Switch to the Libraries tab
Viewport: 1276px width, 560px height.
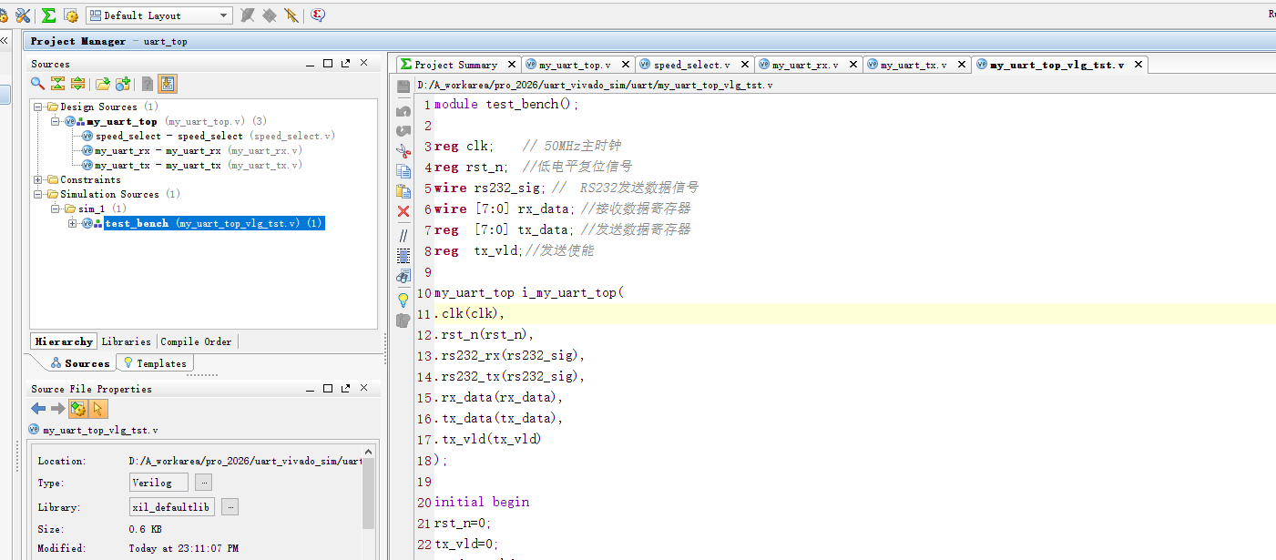(x=126, y=341)
